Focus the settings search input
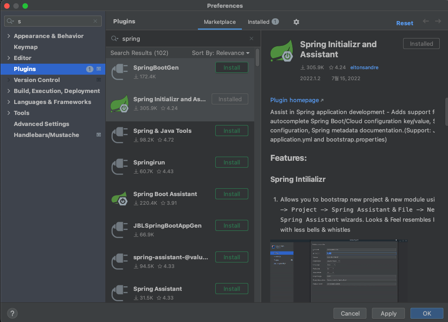 click(53, 21)
